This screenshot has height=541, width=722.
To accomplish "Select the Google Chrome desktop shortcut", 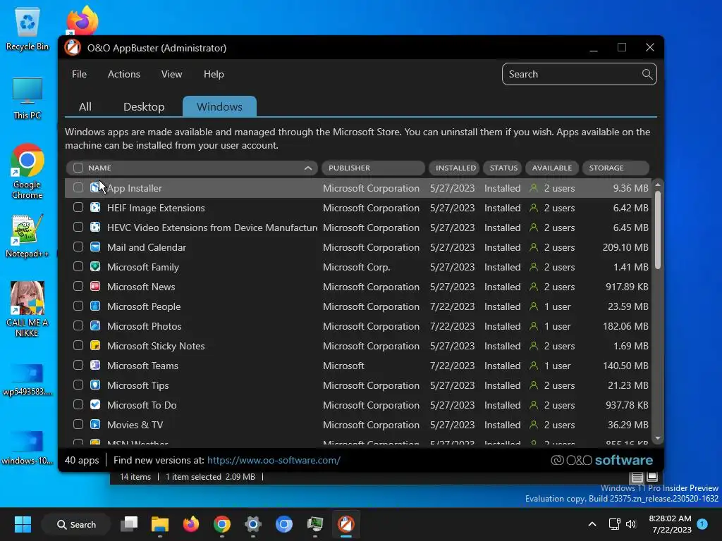I will (27, 172).
